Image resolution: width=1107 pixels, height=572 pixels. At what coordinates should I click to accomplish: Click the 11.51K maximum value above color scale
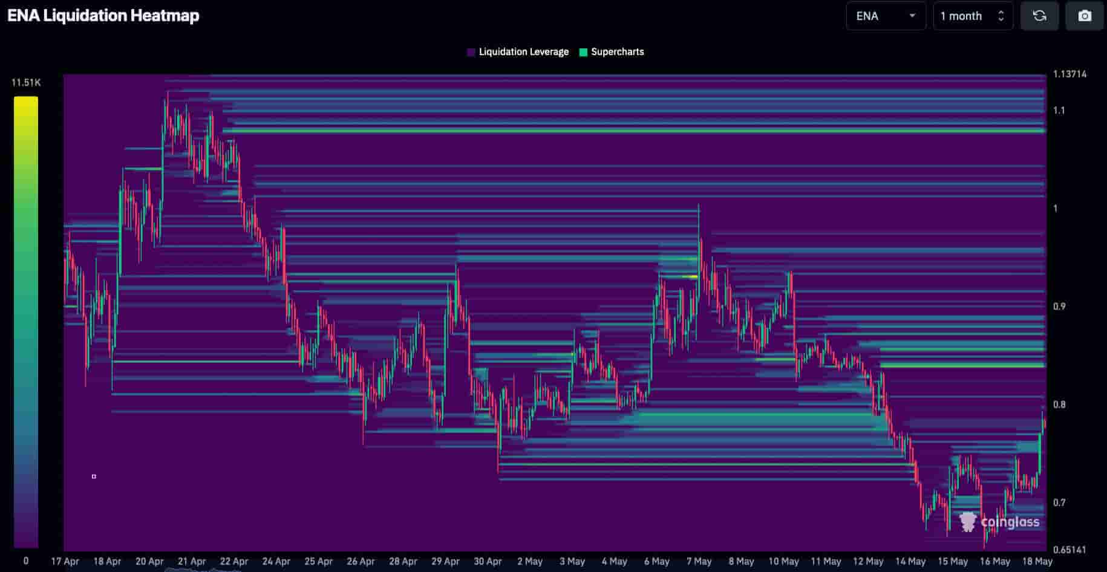click(x=26, y=83)
